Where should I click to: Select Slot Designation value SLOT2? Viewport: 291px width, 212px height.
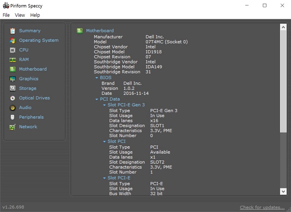pos(157,162)
